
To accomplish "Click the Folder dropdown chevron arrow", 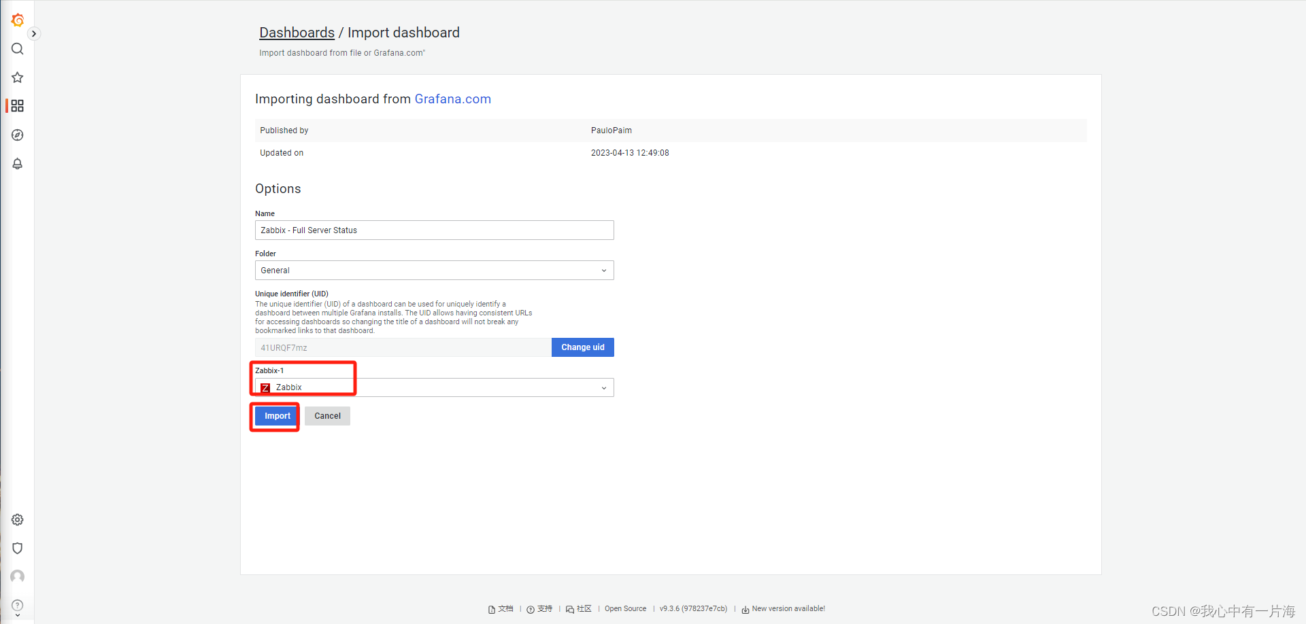I will coord(603,271).
